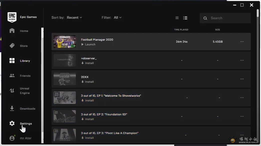Image resolution: width=261 pixels, height=146 pixels.
Task: Open the Sort by Recent dropdown
Action: (x=74, y=18)
